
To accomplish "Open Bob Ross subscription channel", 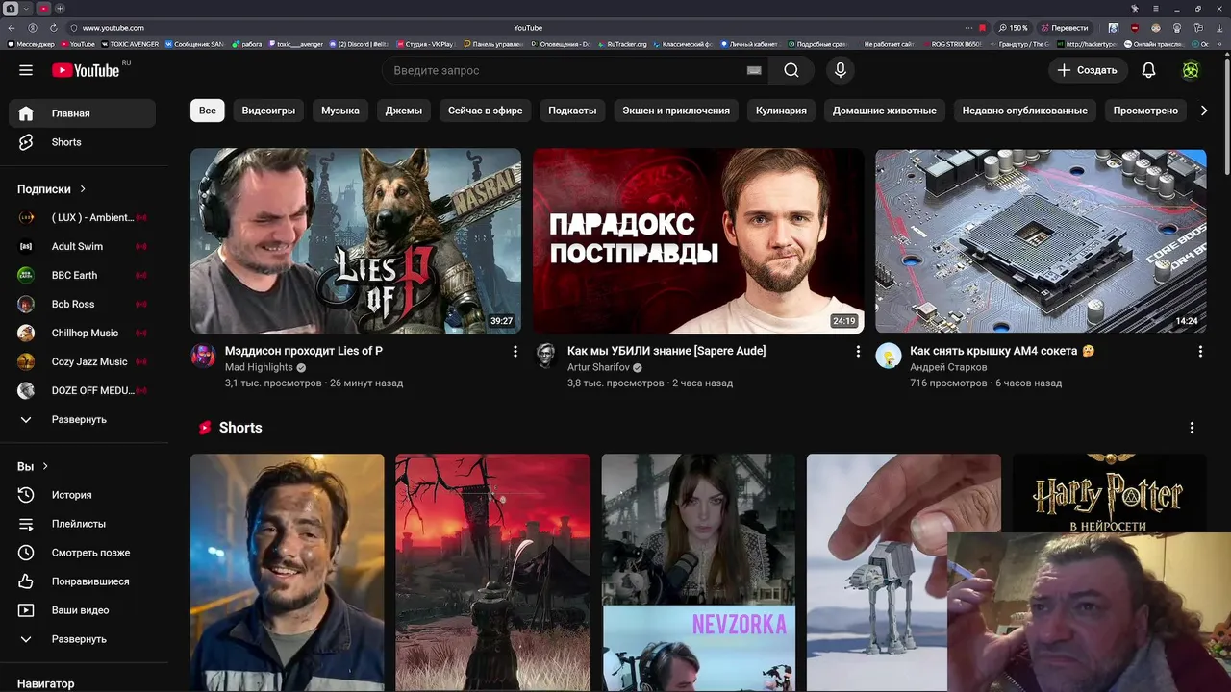I will click(x=83, y=305).
